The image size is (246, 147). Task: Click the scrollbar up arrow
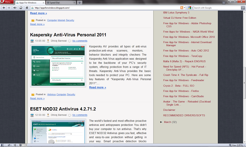(x=244, y=12)
